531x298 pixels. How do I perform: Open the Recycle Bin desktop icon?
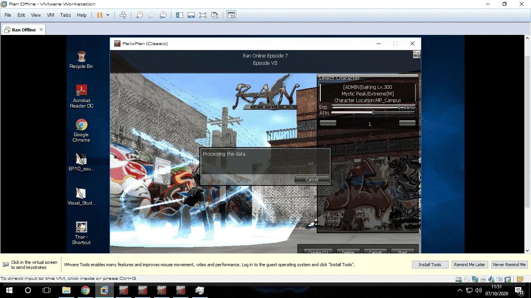[81, 60]
